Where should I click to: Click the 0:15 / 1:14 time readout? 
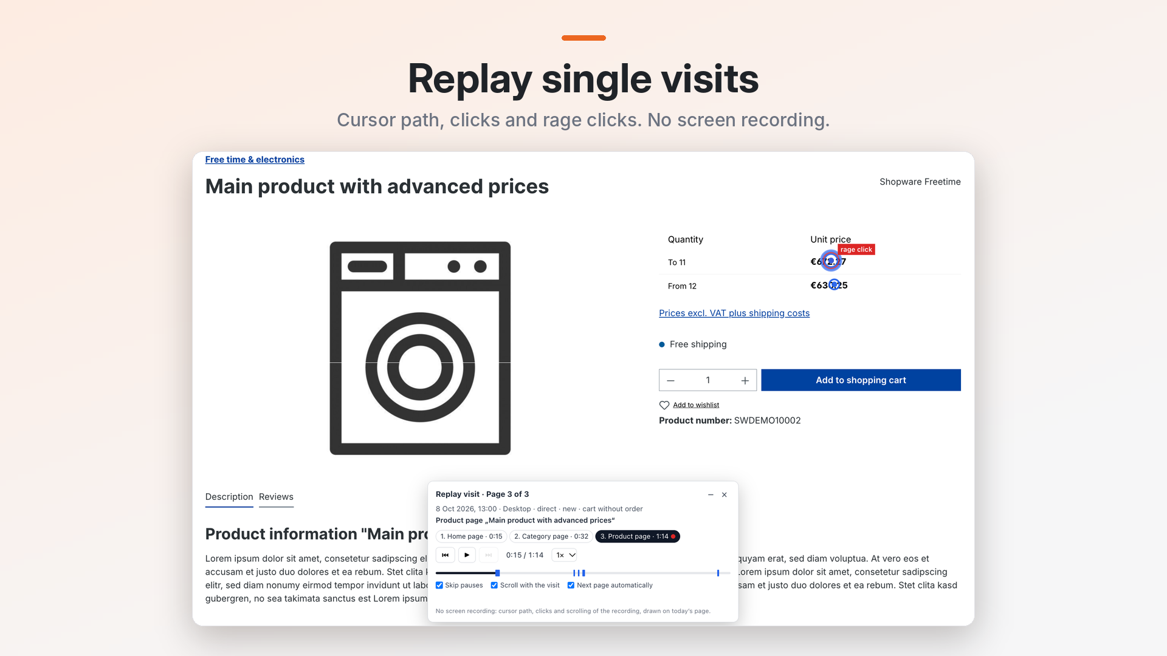(525, 555)
